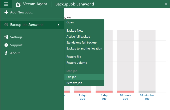Viewport: 170px width, 110px height.
Task: Click the 20 hours ago session link
Action: (x=125, y=97)
